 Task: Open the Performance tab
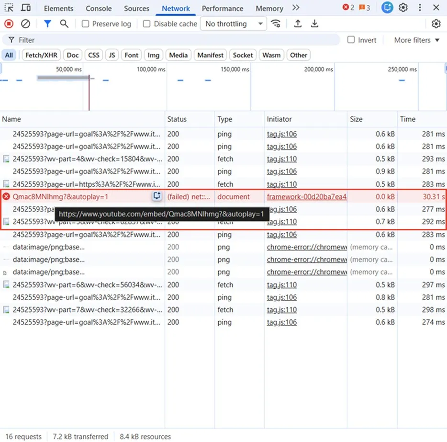point(223,8)
